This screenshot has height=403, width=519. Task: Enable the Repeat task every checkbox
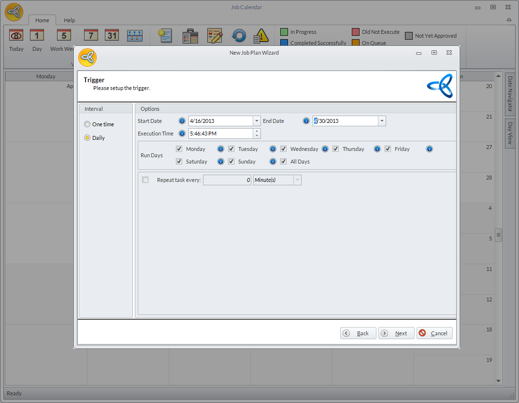click(145, 180)
